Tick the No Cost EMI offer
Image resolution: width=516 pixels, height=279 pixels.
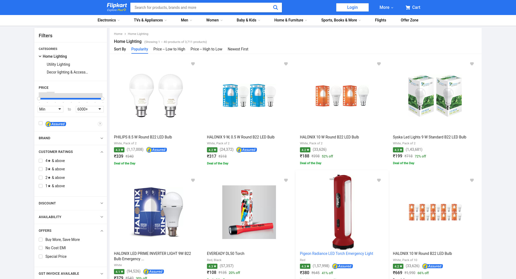(41, 248)
